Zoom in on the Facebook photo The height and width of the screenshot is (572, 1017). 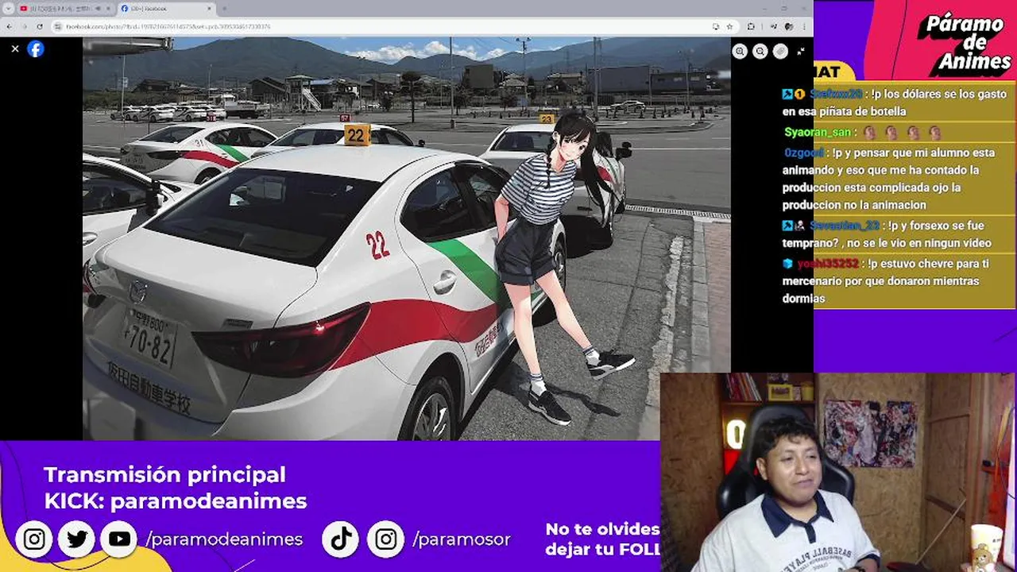(740, 51)
